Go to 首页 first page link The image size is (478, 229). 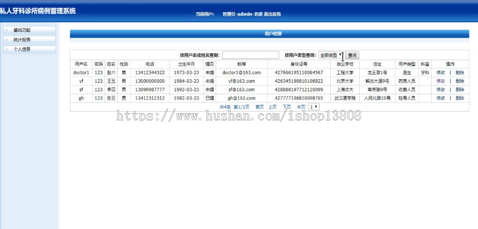(x=259, y=107)
